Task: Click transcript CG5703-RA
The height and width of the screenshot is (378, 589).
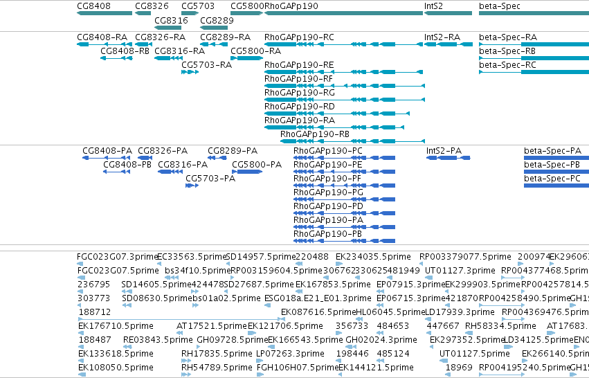Action: [x=207, y=65]
